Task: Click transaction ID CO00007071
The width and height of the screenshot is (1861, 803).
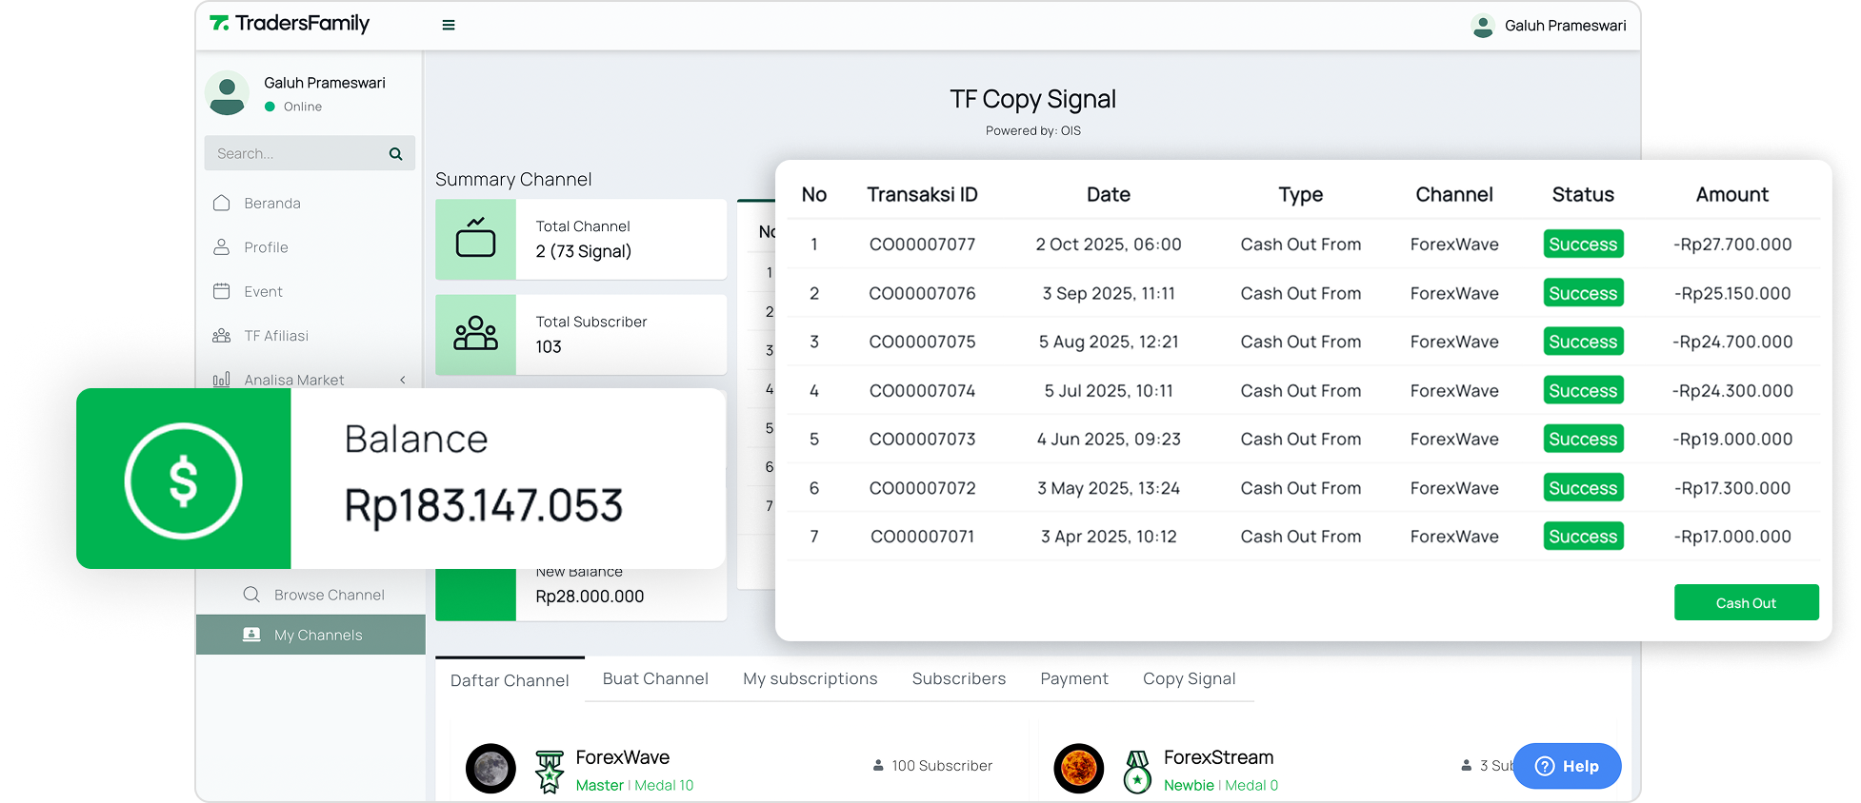Action: click(923, 537)
